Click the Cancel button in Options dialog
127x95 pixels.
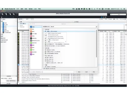click(87, 72)
